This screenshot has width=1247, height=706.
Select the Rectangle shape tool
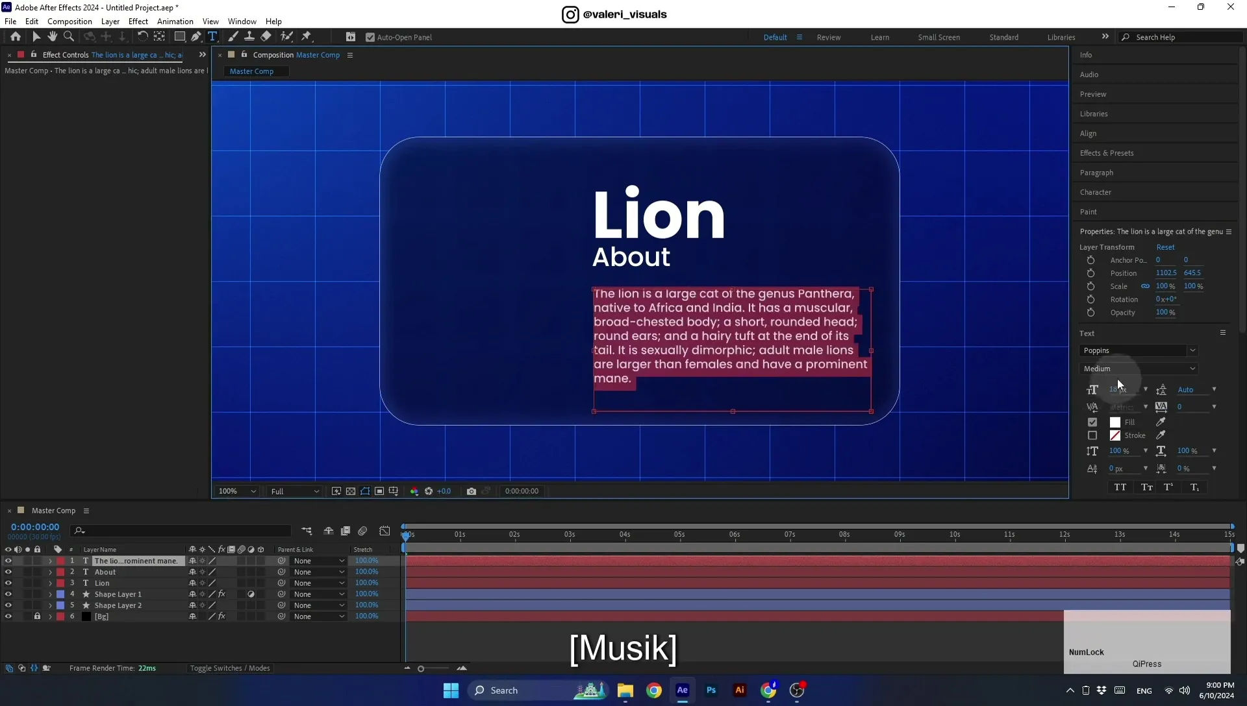coord(180,37)
